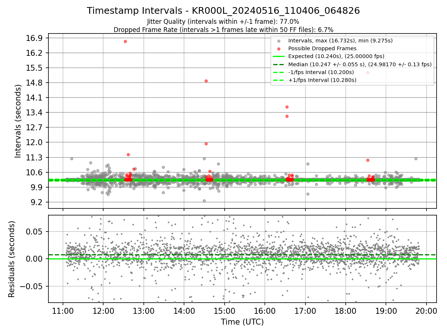The height and width of the screenshot is (335, 447).
Task: Click the x-axis tick label '11:00'
Action: tap(63, 311)
